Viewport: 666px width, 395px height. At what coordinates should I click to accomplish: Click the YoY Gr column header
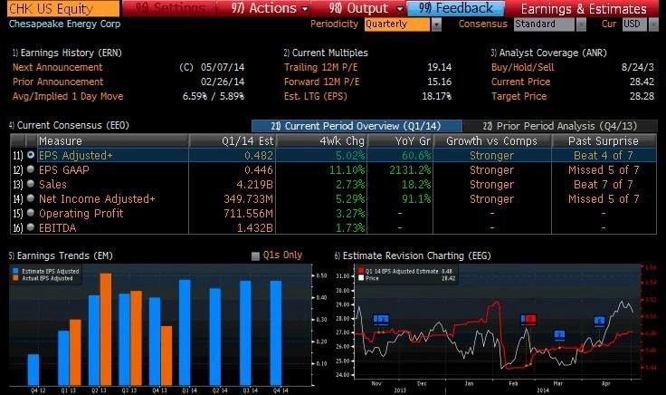[400, 140]
